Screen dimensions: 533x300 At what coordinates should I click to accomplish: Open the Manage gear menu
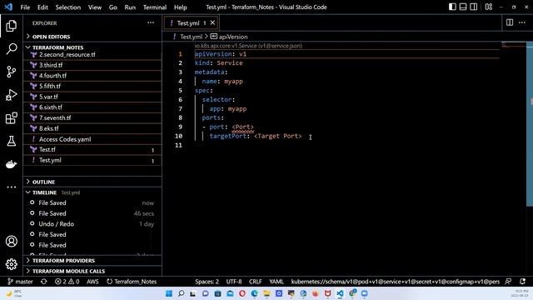(x=11, y=264)
